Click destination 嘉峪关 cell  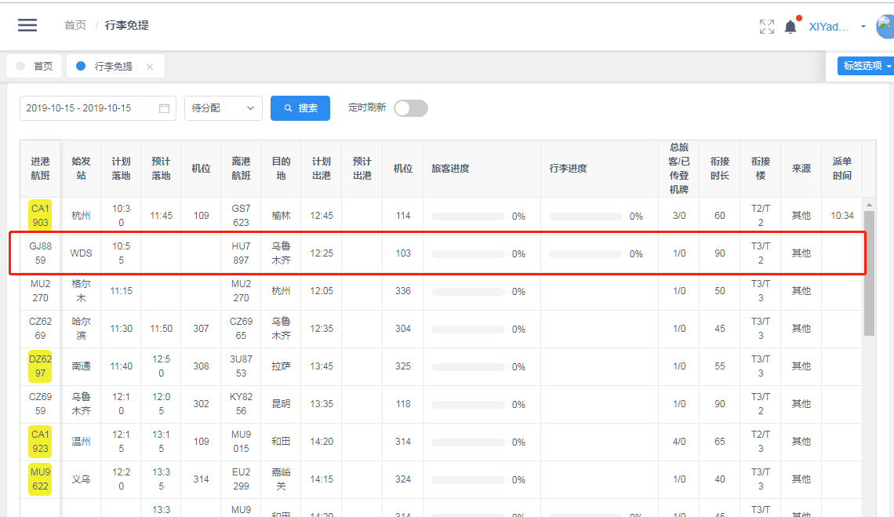(281, 479)
